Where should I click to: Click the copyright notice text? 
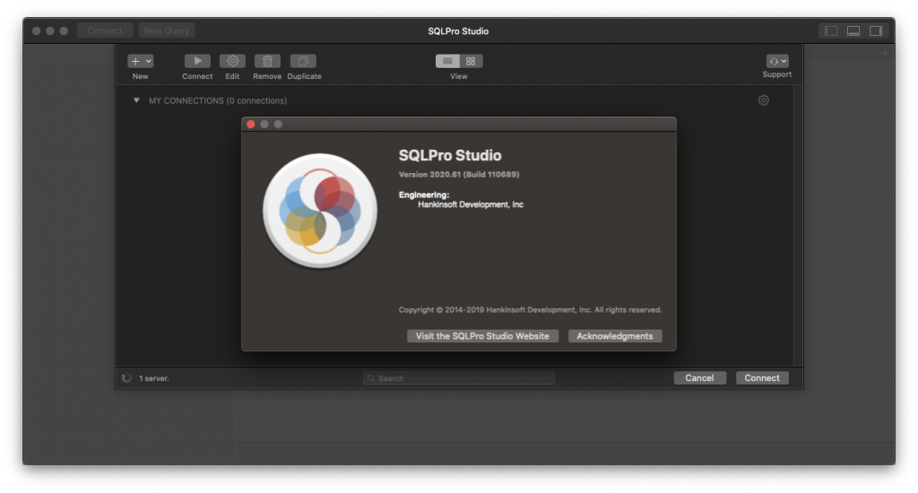tap(531, 310)
